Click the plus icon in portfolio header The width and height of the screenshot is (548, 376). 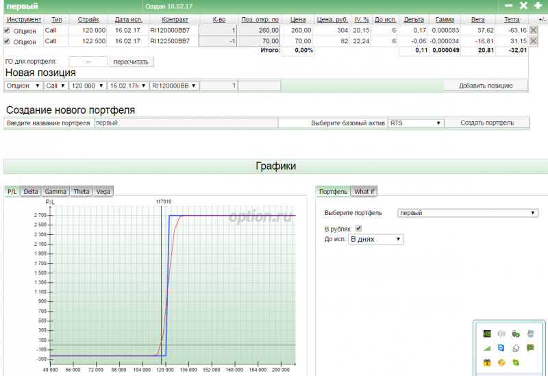pos(538,5)
